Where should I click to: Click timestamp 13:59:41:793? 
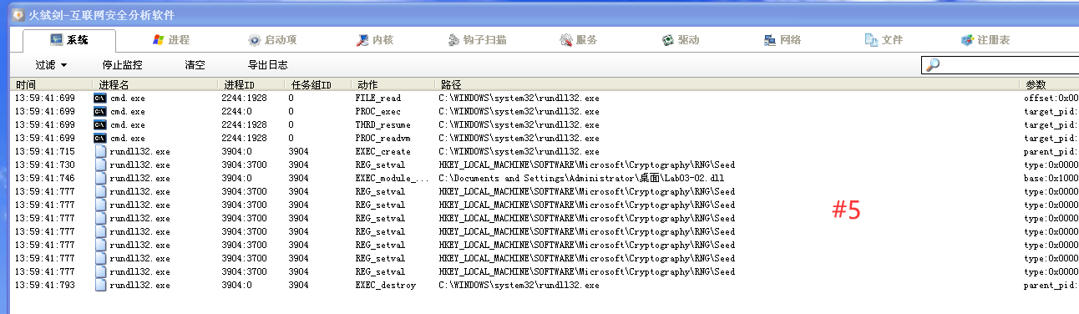45,286
